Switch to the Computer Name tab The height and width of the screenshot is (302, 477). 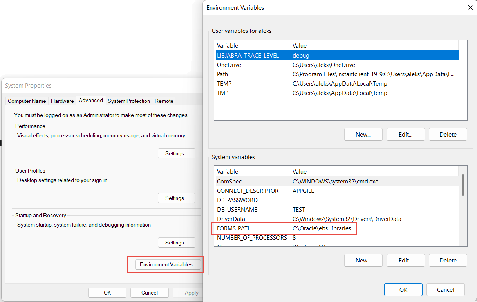tap(27, 101)
